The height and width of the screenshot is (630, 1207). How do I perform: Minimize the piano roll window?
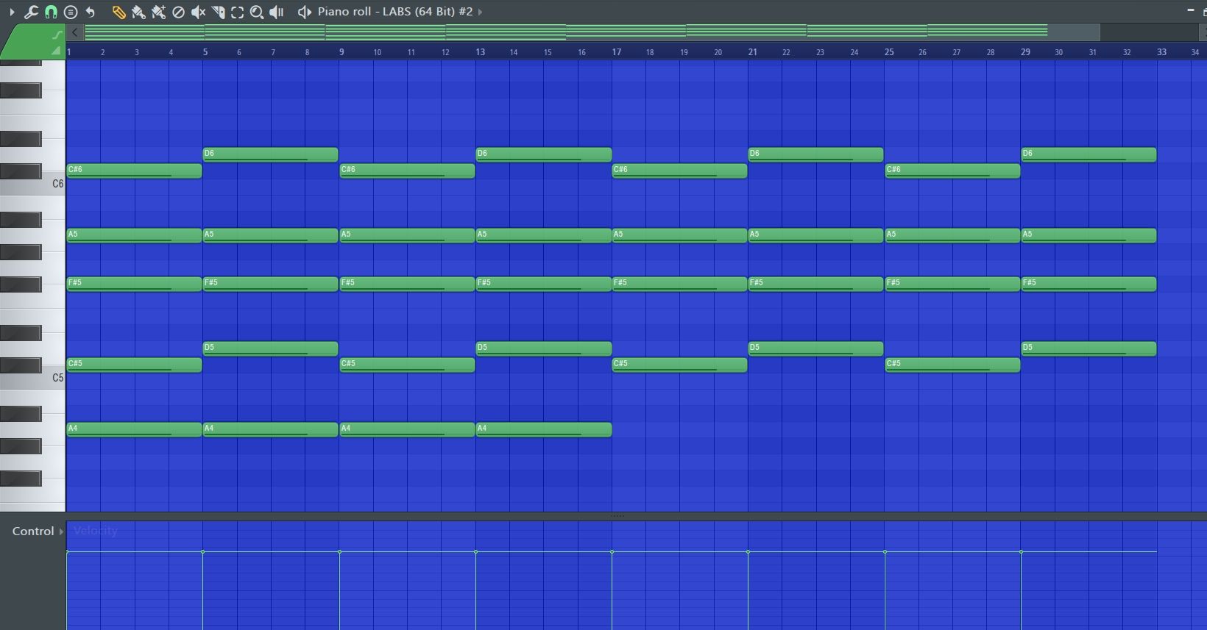pos(1190,10)
